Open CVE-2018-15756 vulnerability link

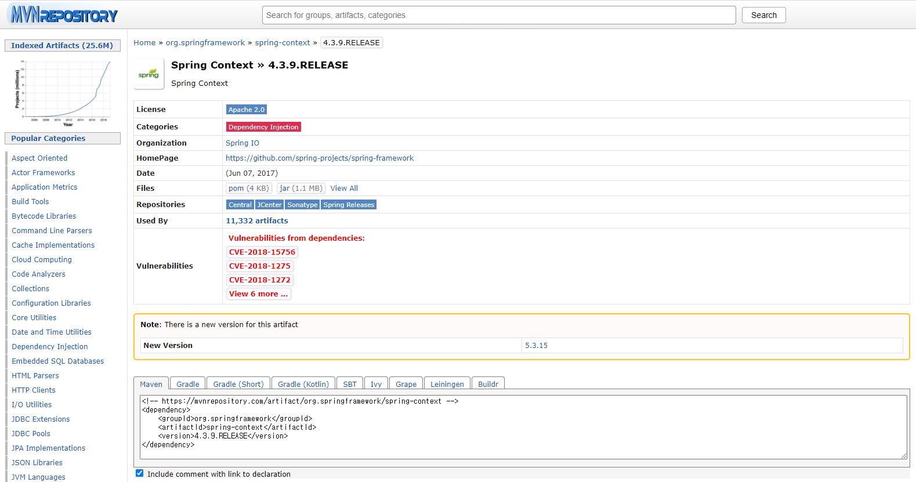pyautogui.click(x=262, y=252)
